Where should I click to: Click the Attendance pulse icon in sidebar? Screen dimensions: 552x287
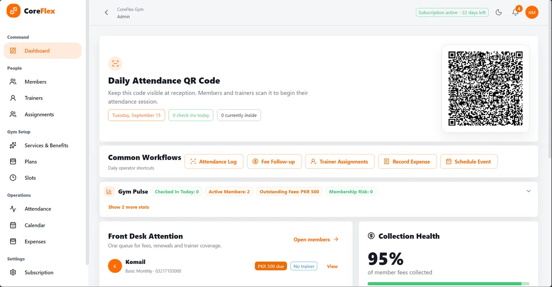click(x=13, y=209)
